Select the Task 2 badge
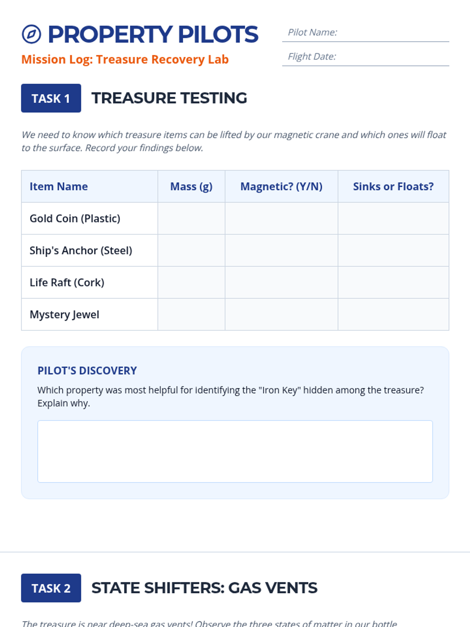This screenshot has height=627, width=470. point(51,588)
